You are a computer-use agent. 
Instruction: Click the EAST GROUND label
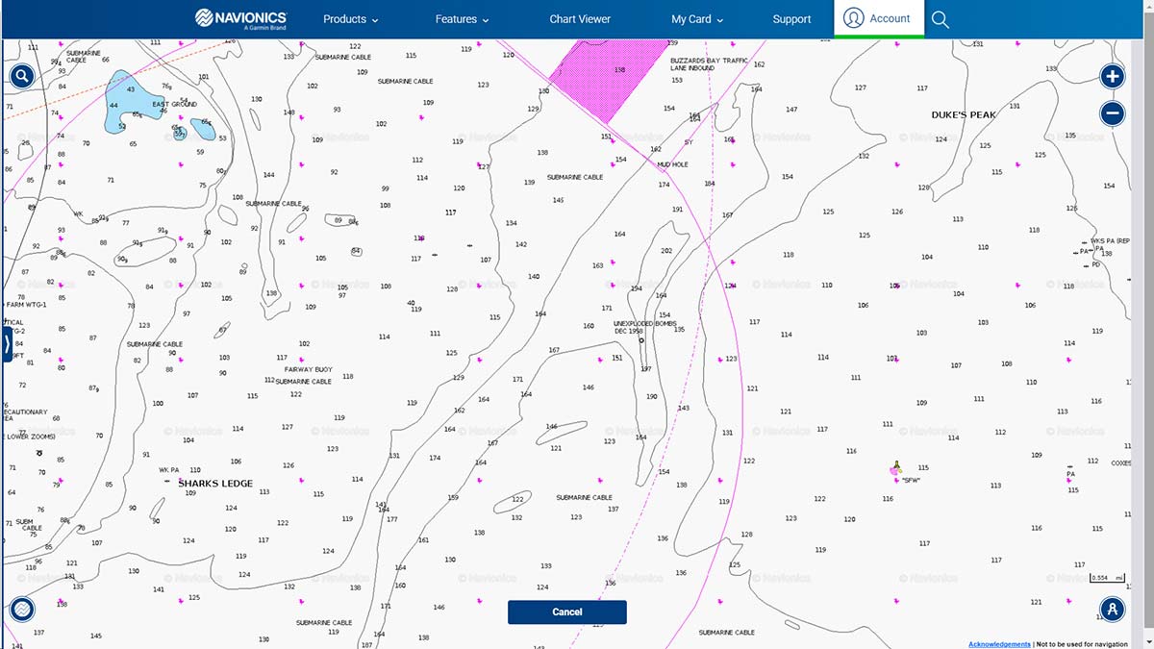coord(174,104)
